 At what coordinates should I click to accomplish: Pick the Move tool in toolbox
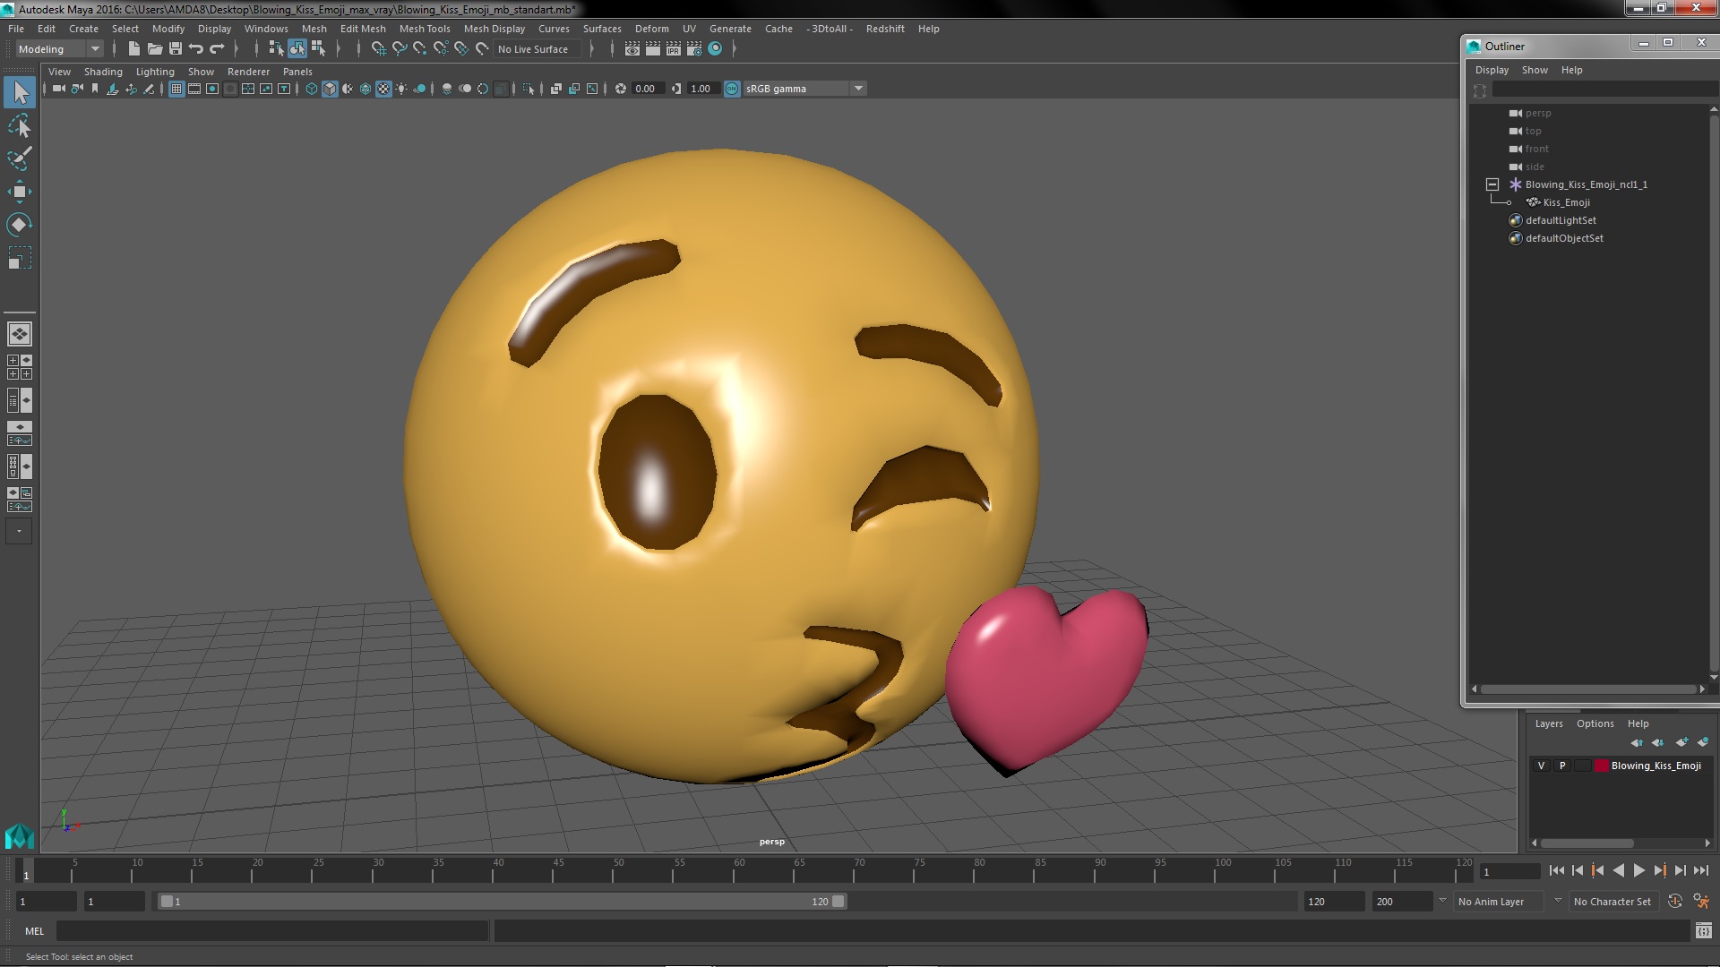[x=20, y=192]
